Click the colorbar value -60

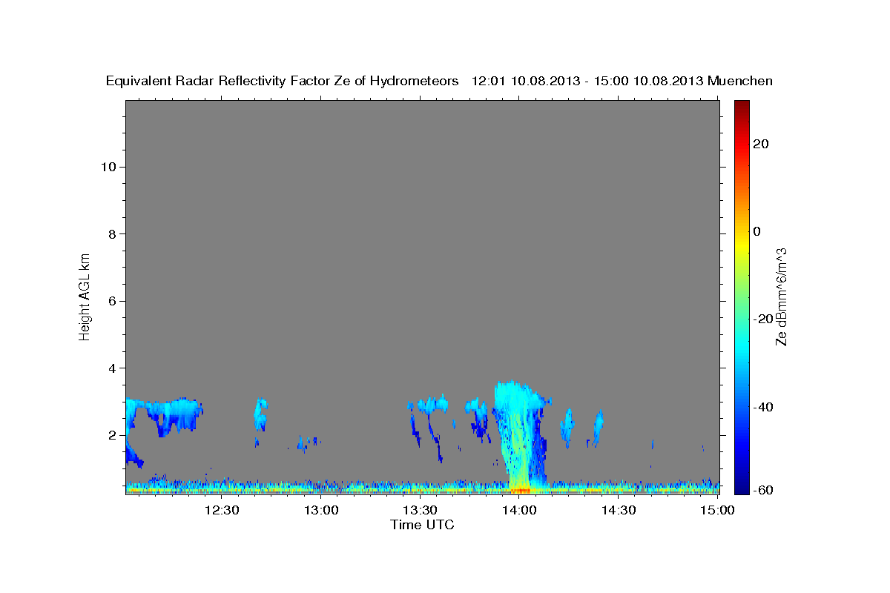coord(763,491)
